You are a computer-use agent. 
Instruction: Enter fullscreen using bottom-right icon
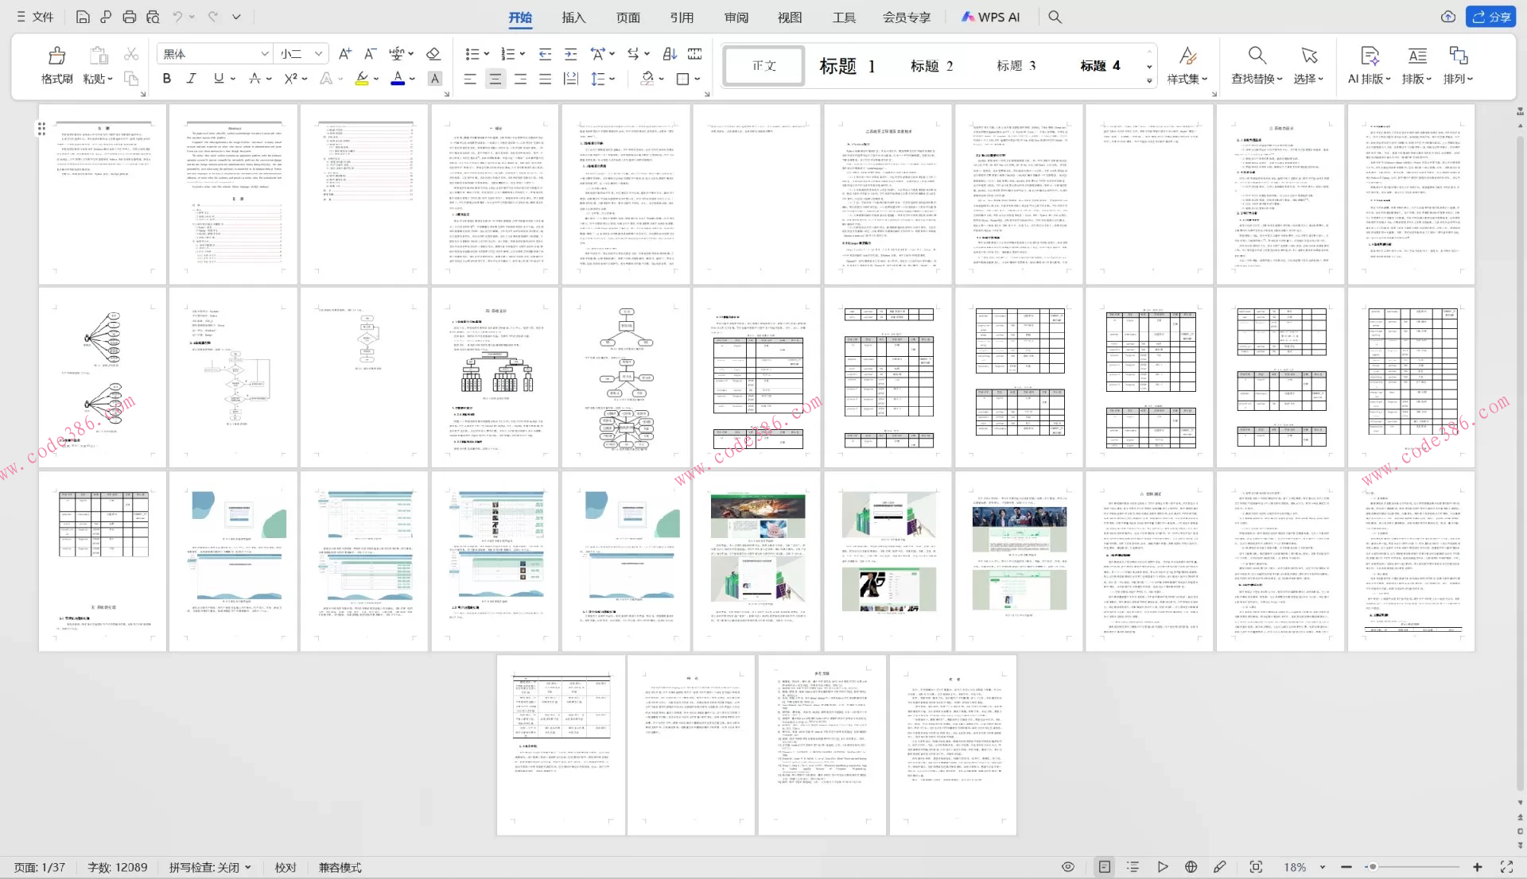pyautogui.click(x=1506, y=867)
